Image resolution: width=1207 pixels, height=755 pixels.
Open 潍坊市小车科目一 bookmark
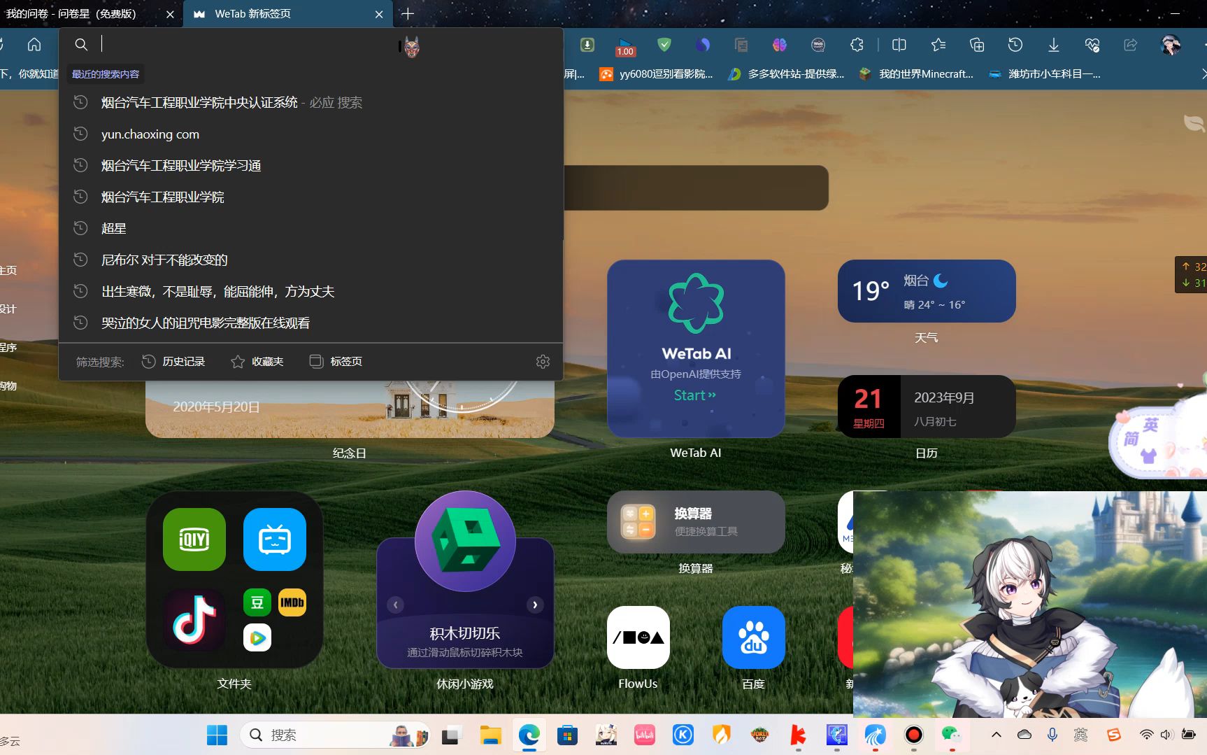1044,74
